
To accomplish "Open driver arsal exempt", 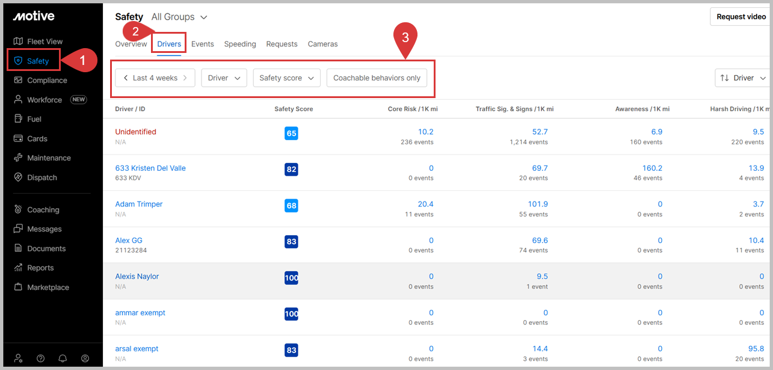I will [137, 348].
